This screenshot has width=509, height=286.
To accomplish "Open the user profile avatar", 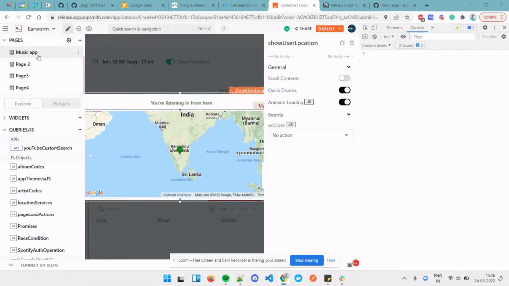I will 351,29.
